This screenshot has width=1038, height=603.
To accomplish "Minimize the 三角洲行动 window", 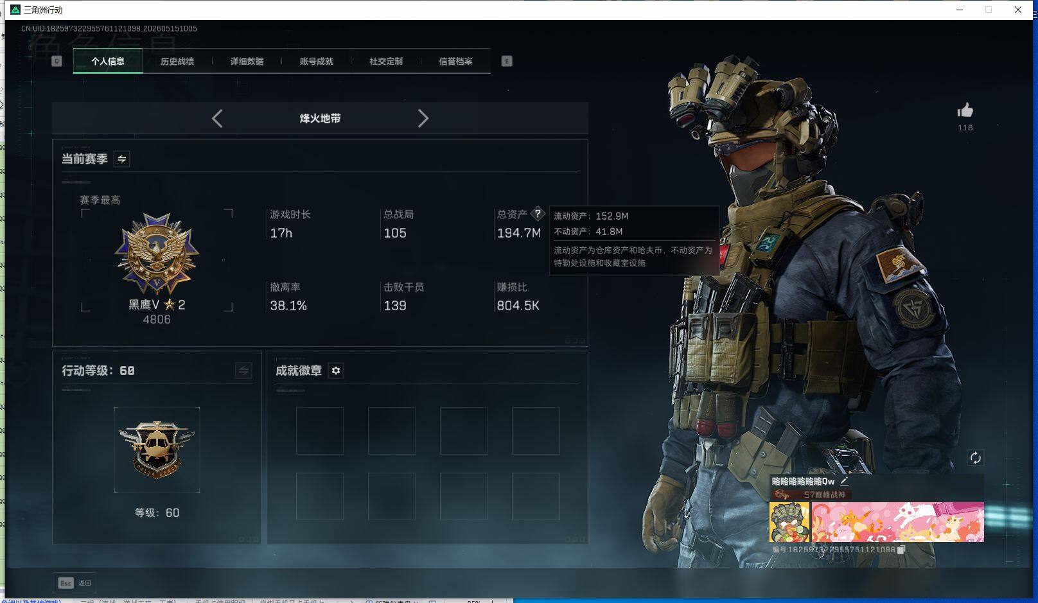I will [x=960, y=10].
